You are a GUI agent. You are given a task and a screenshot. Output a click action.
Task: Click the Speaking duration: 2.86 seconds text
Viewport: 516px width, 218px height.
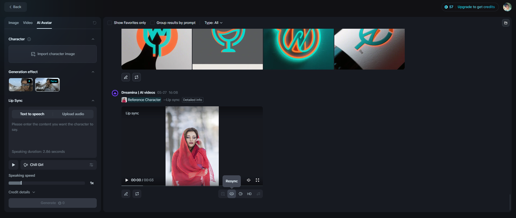[38, 152]
